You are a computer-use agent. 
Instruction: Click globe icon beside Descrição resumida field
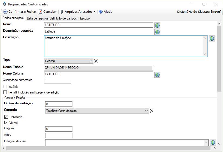[157, 32]
